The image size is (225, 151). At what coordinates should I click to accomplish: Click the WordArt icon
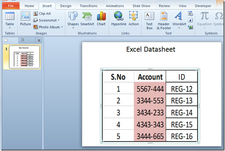coord(178,16)
